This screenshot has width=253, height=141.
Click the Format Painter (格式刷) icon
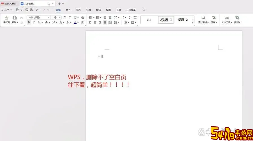coord(6,17)
